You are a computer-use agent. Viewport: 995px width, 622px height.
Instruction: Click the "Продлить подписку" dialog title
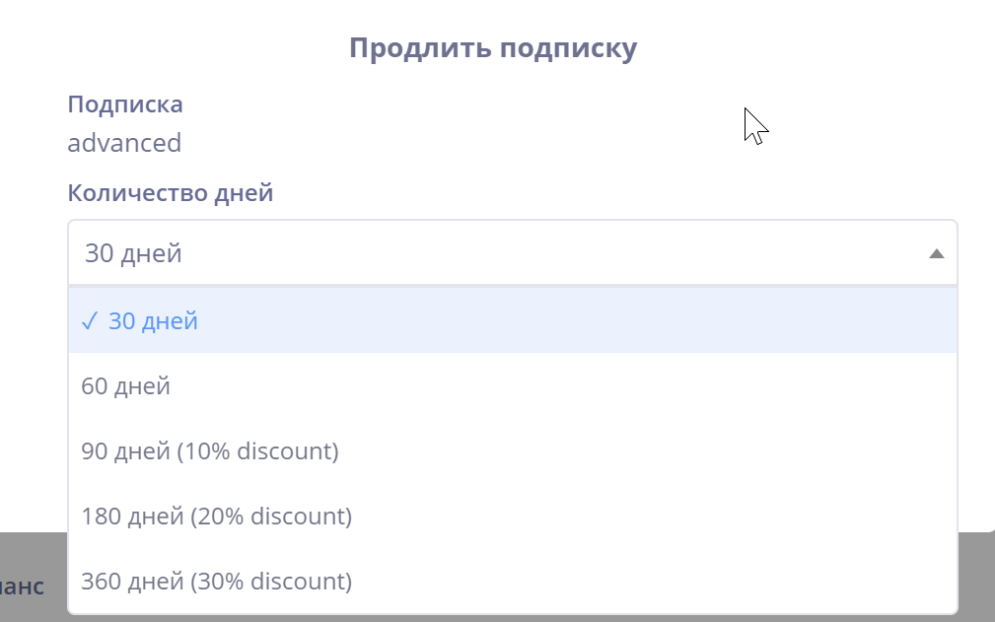coord(495,46)
